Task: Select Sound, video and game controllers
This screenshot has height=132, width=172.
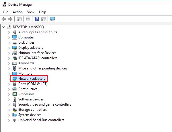Action: [x=44, y=104]
